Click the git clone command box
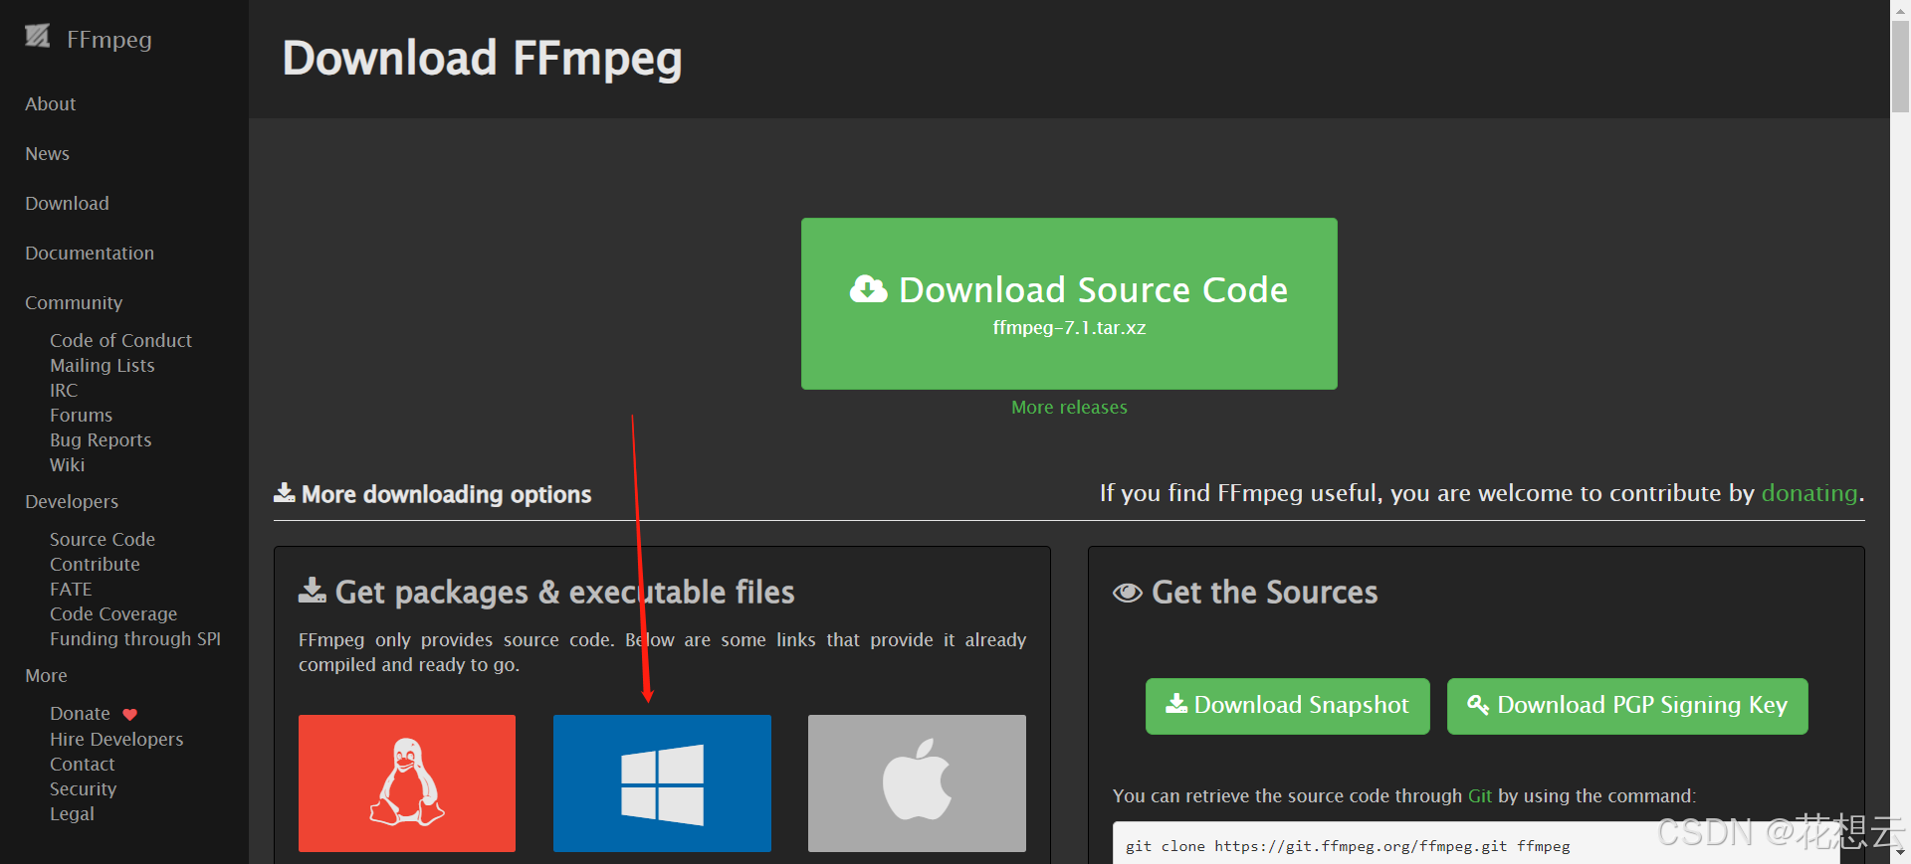The image size is (1911, 864). coord(1476,844)
